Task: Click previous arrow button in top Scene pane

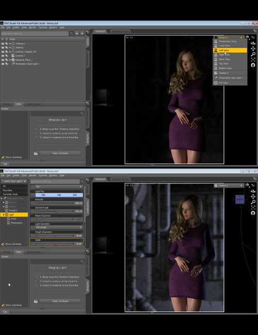Action: pyautogui.click(x=77, y=33)
